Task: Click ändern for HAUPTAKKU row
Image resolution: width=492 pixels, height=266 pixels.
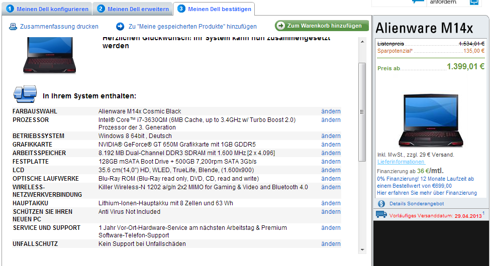Action: (x=331, y=203)
